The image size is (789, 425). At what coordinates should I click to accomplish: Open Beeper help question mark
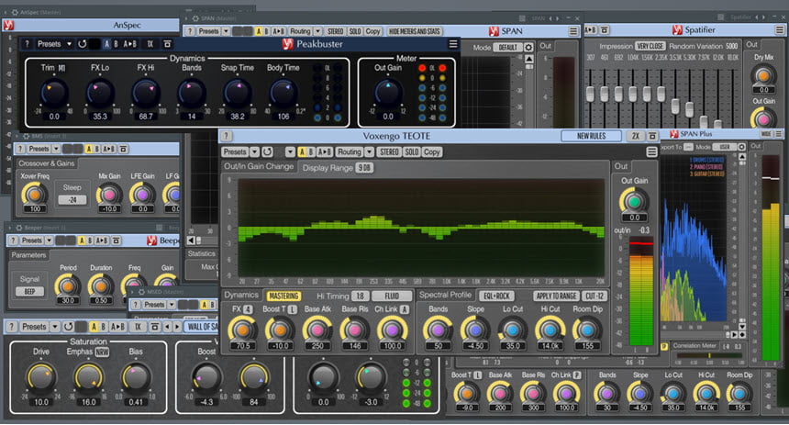14,240
